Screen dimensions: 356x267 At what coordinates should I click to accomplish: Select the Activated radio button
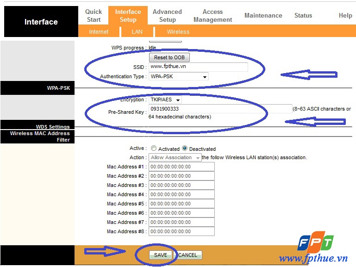[x=154, y=149]
